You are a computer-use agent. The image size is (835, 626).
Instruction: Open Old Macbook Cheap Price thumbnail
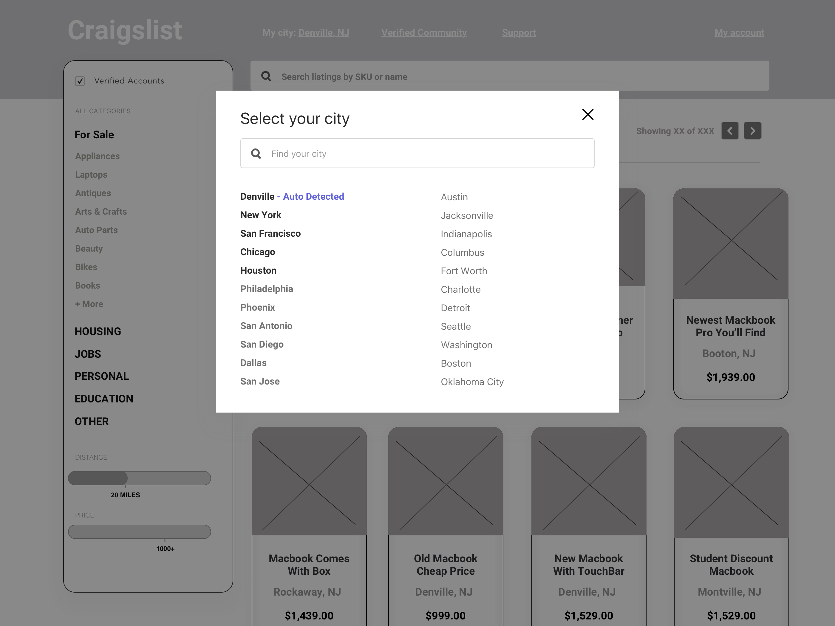(x=446, y=481)
